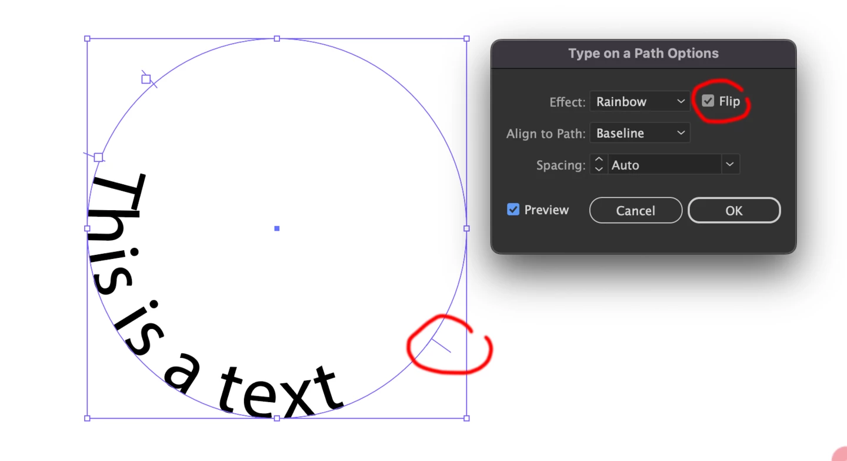Select the top-right bounding box handle
847x461 pixels.
point(466,39)
